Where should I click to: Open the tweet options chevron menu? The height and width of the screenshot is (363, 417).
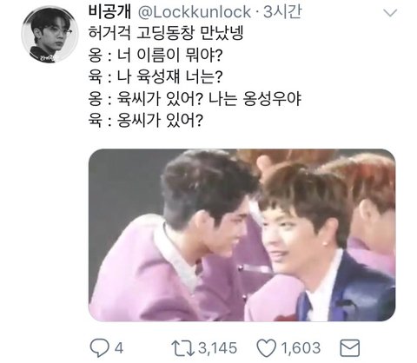coord(390,13)
